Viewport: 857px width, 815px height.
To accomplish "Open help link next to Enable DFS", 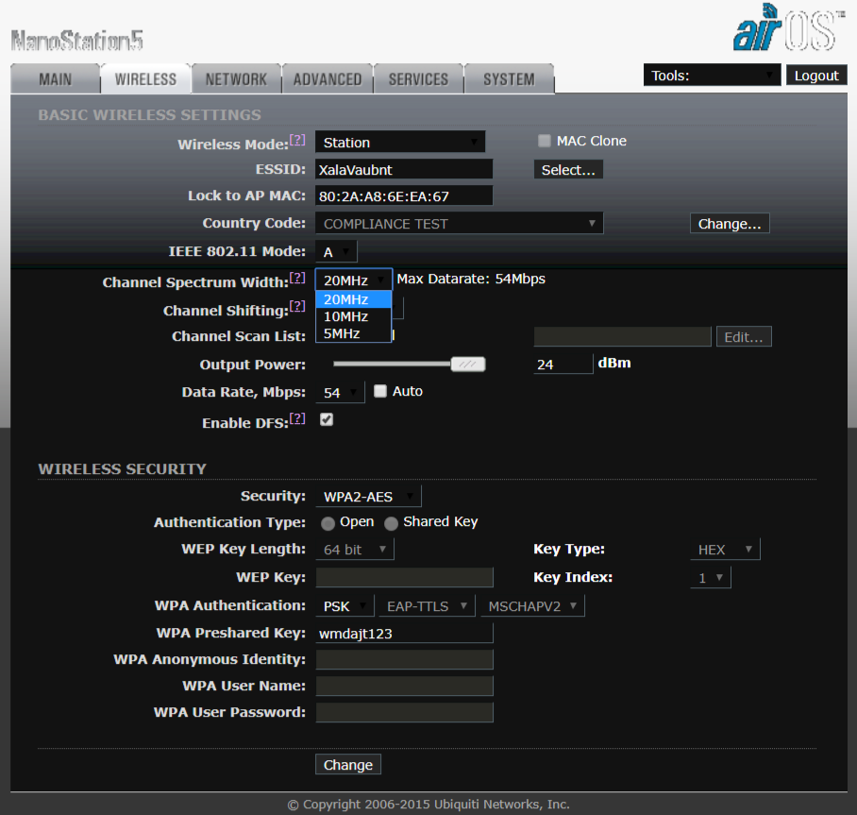I will click(x=297, y=419).
